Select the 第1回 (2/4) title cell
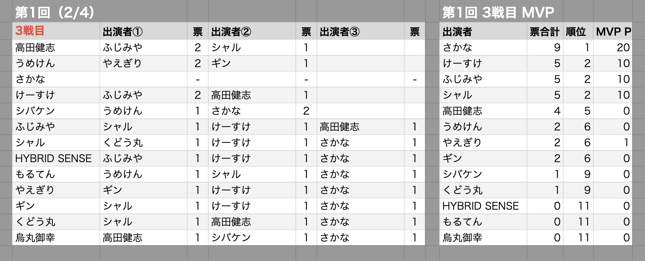This screenshot has width=645, height=261. coord(55,12)
